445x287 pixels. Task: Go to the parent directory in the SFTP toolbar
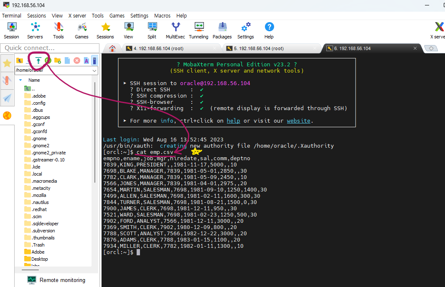point(20,60)
